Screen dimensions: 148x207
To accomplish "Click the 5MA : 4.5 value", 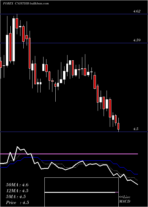I will click(x=16, y=197).
